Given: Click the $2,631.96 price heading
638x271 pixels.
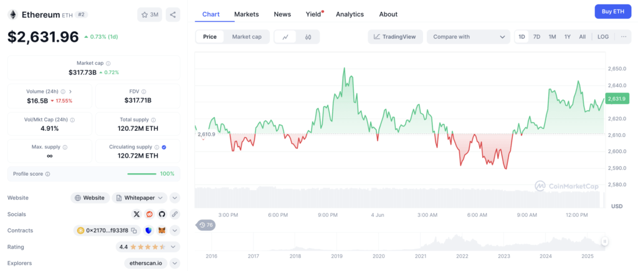Looking at the screenshot, I should click(x=43, y=37).
